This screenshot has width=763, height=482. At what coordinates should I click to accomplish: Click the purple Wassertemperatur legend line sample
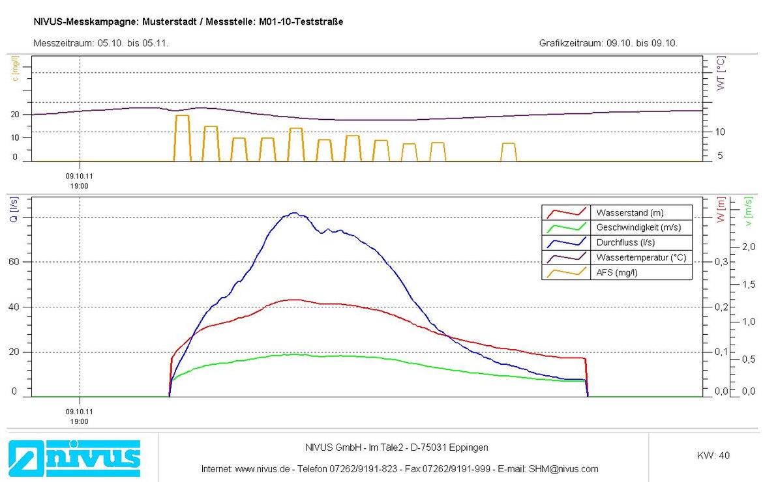[x=566, y=257]
